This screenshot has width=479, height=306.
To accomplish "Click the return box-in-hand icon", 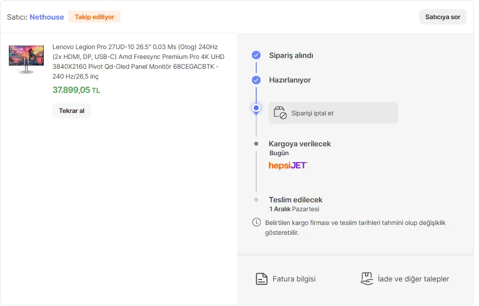I will 367,279.
